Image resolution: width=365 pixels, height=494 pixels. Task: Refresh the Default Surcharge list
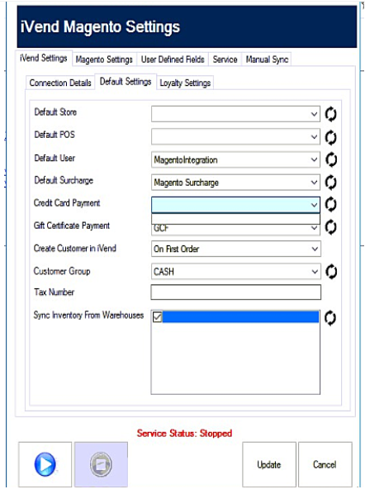[x=330, y=183]
